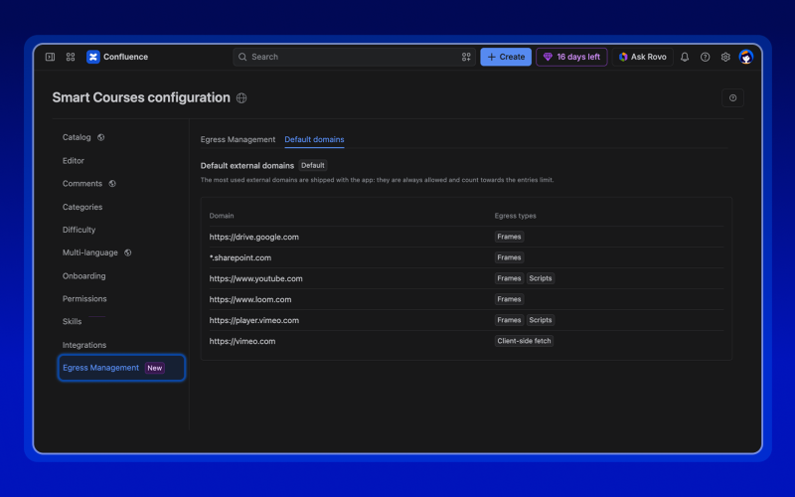Image resolution: width=795 pixels, height=497 pixels.
Task: Open the notifications bell
Action: click(x=685, y=57)
